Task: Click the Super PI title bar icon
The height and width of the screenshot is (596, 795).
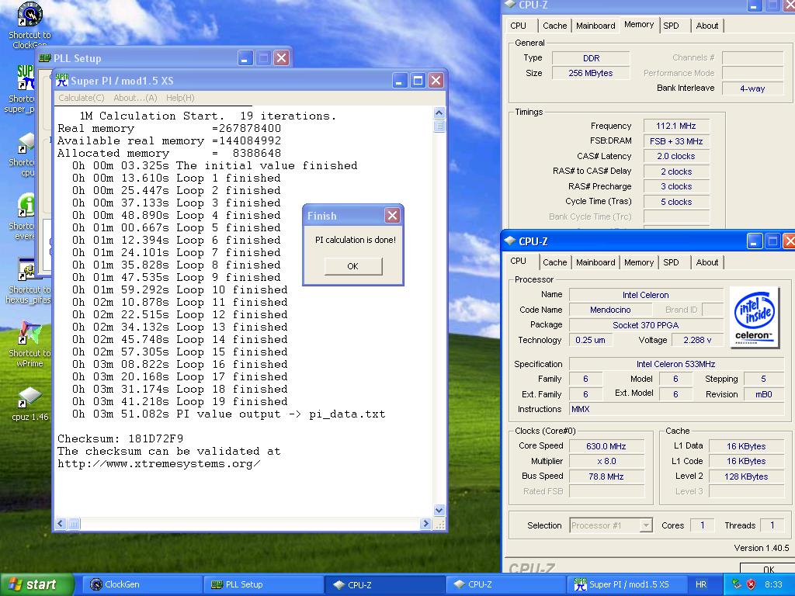Action: (x=62, y=80)
